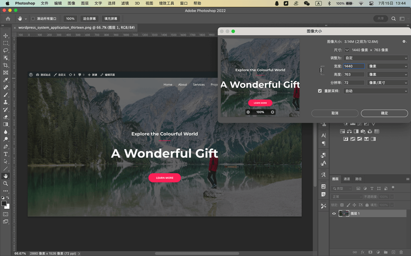Open the 分辨率 unit dropdown
Image resolution: width=411 pixels, height=256 pixels.
coord(387,83)
